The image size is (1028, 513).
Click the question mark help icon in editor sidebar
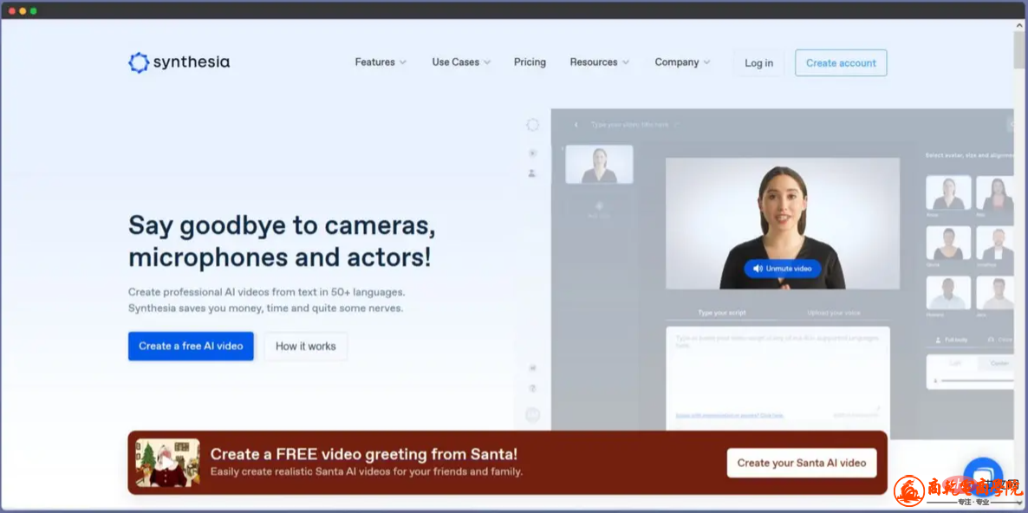click(x=532, y=388)
